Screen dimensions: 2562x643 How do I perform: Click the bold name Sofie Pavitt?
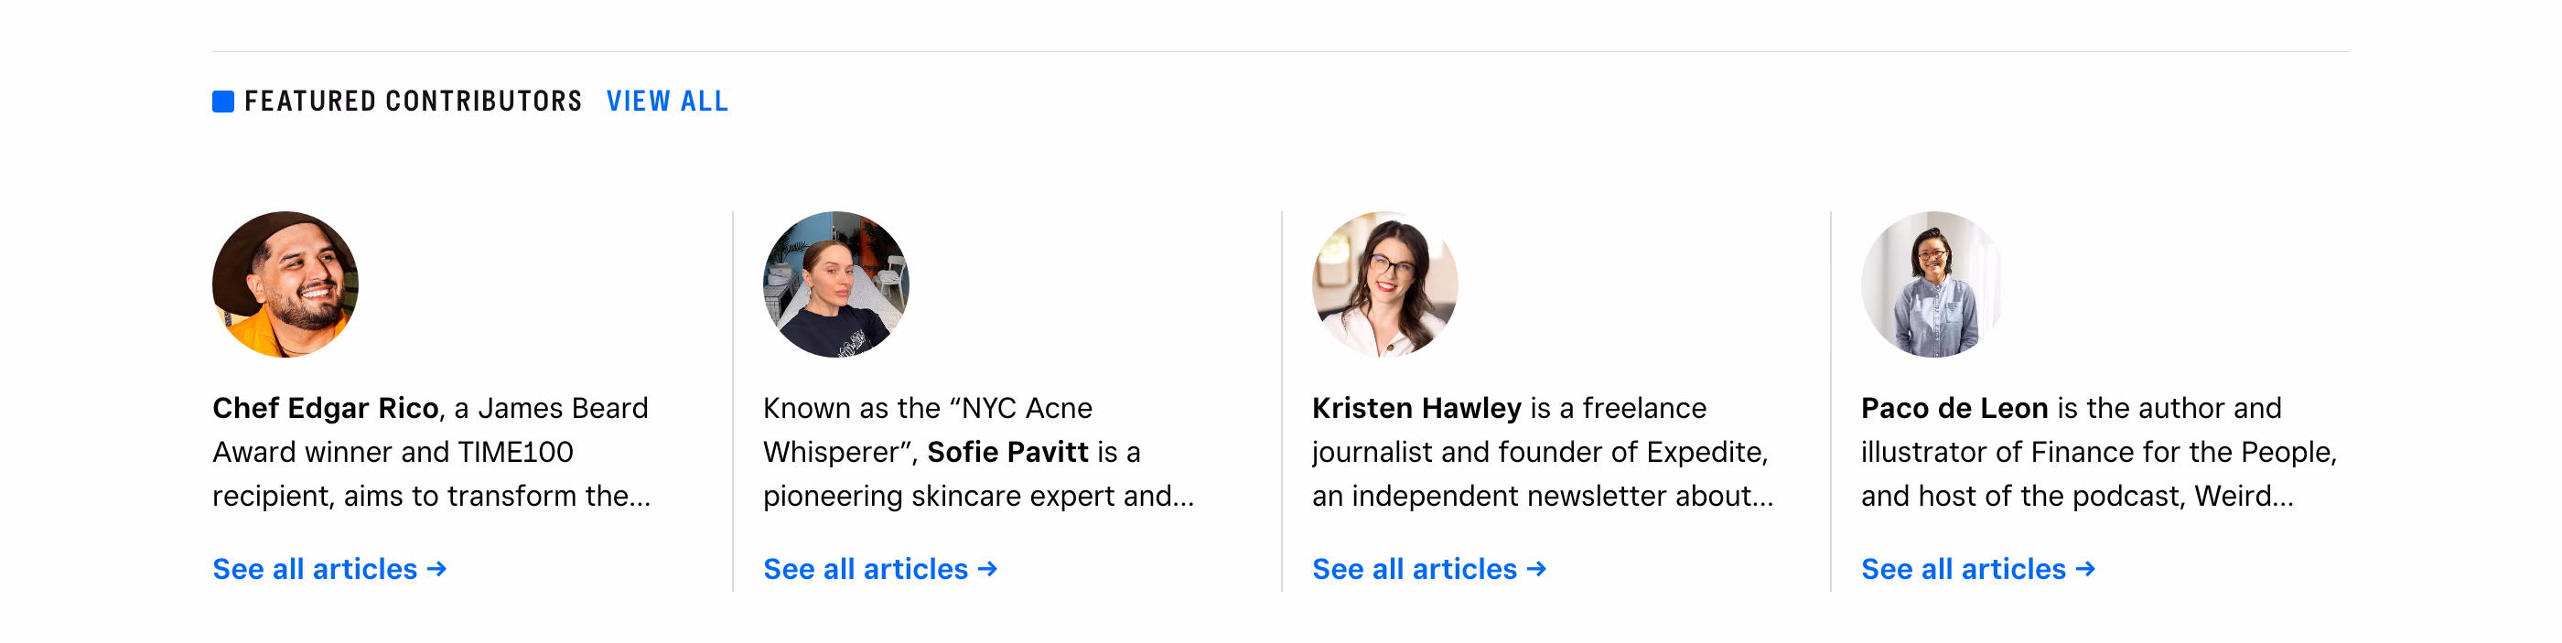(x=1007, y=452)
